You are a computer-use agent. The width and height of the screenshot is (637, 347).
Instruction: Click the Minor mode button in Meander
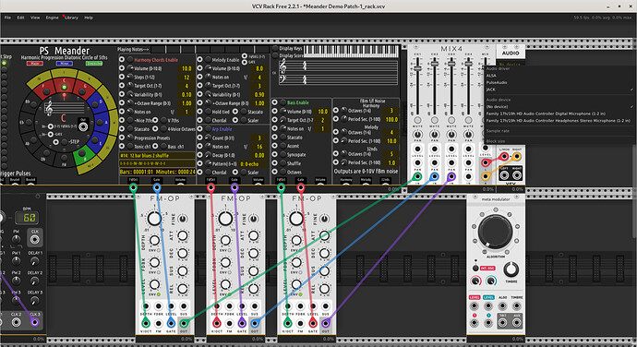pyautogui.click(x=65, y=64)
